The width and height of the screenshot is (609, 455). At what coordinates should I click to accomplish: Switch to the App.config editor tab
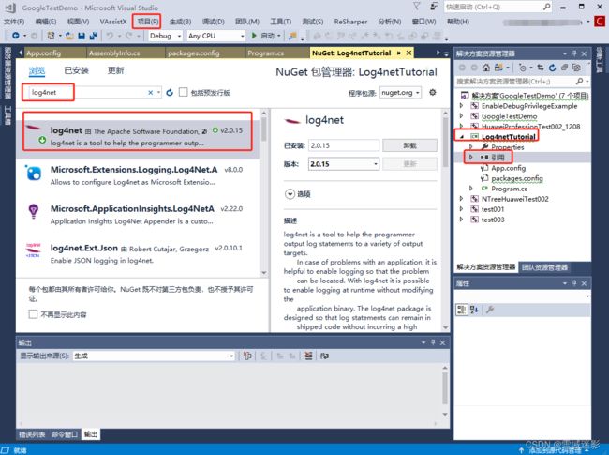43,53
